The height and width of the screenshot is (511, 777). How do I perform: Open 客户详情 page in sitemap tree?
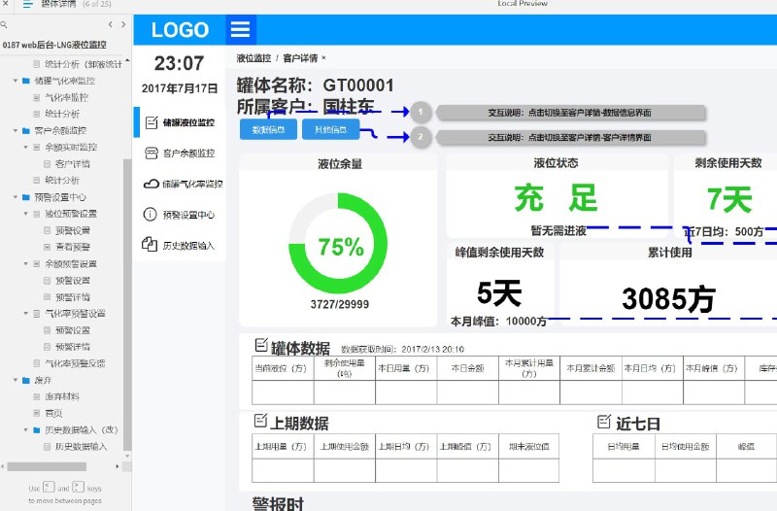(x=72, y=164)
